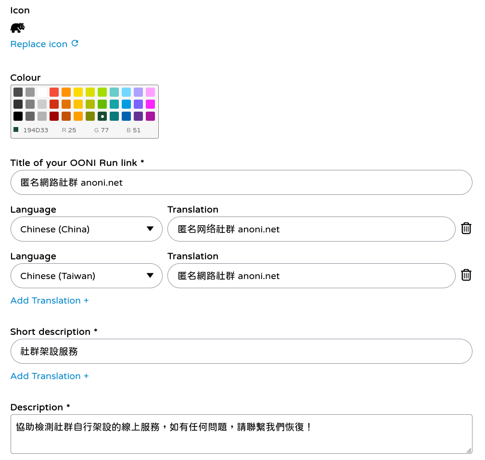Image resolution: width=485 pixels, height=460 pixels.
Task: Edit the R colour value field
Action: 72,130
